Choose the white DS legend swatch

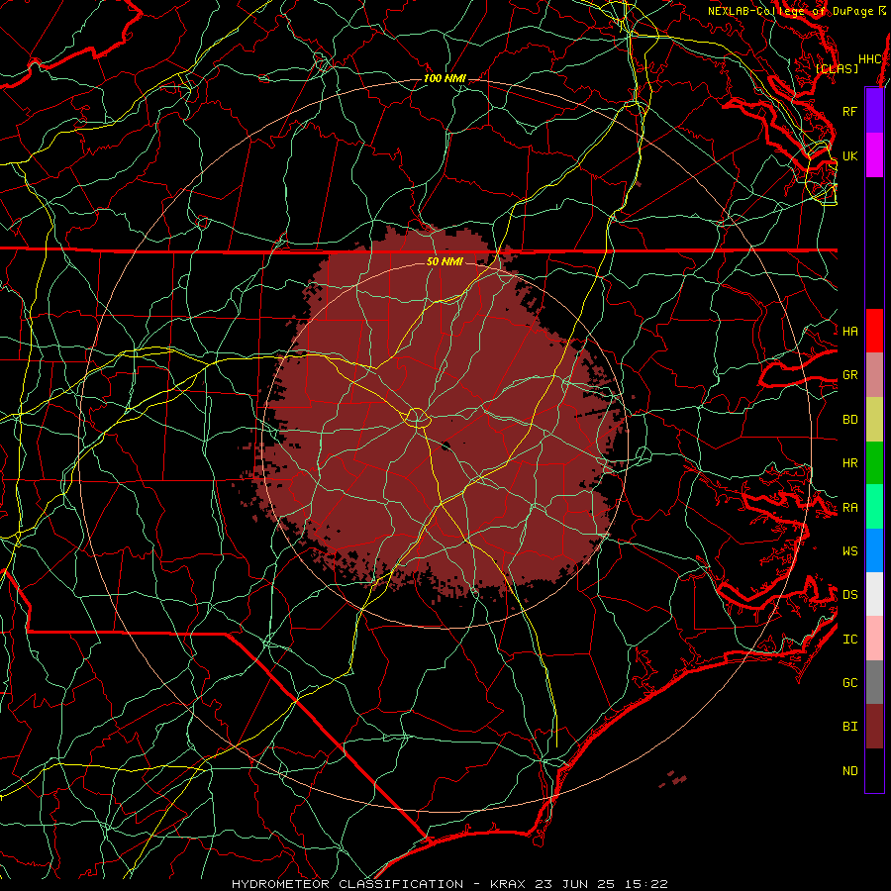874,594
